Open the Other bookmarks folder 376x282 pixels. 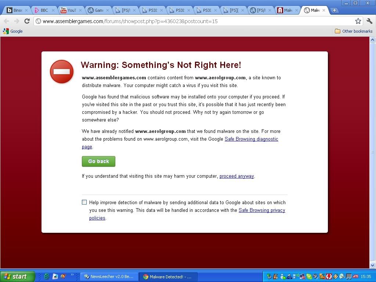coord(354,31)
